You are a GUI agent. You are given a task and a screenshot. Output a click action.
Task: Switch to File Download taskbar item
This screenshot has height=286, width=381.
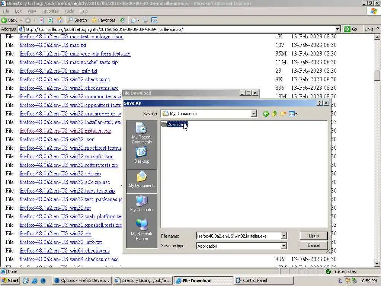pyautogui.click(x=204, y=281)
